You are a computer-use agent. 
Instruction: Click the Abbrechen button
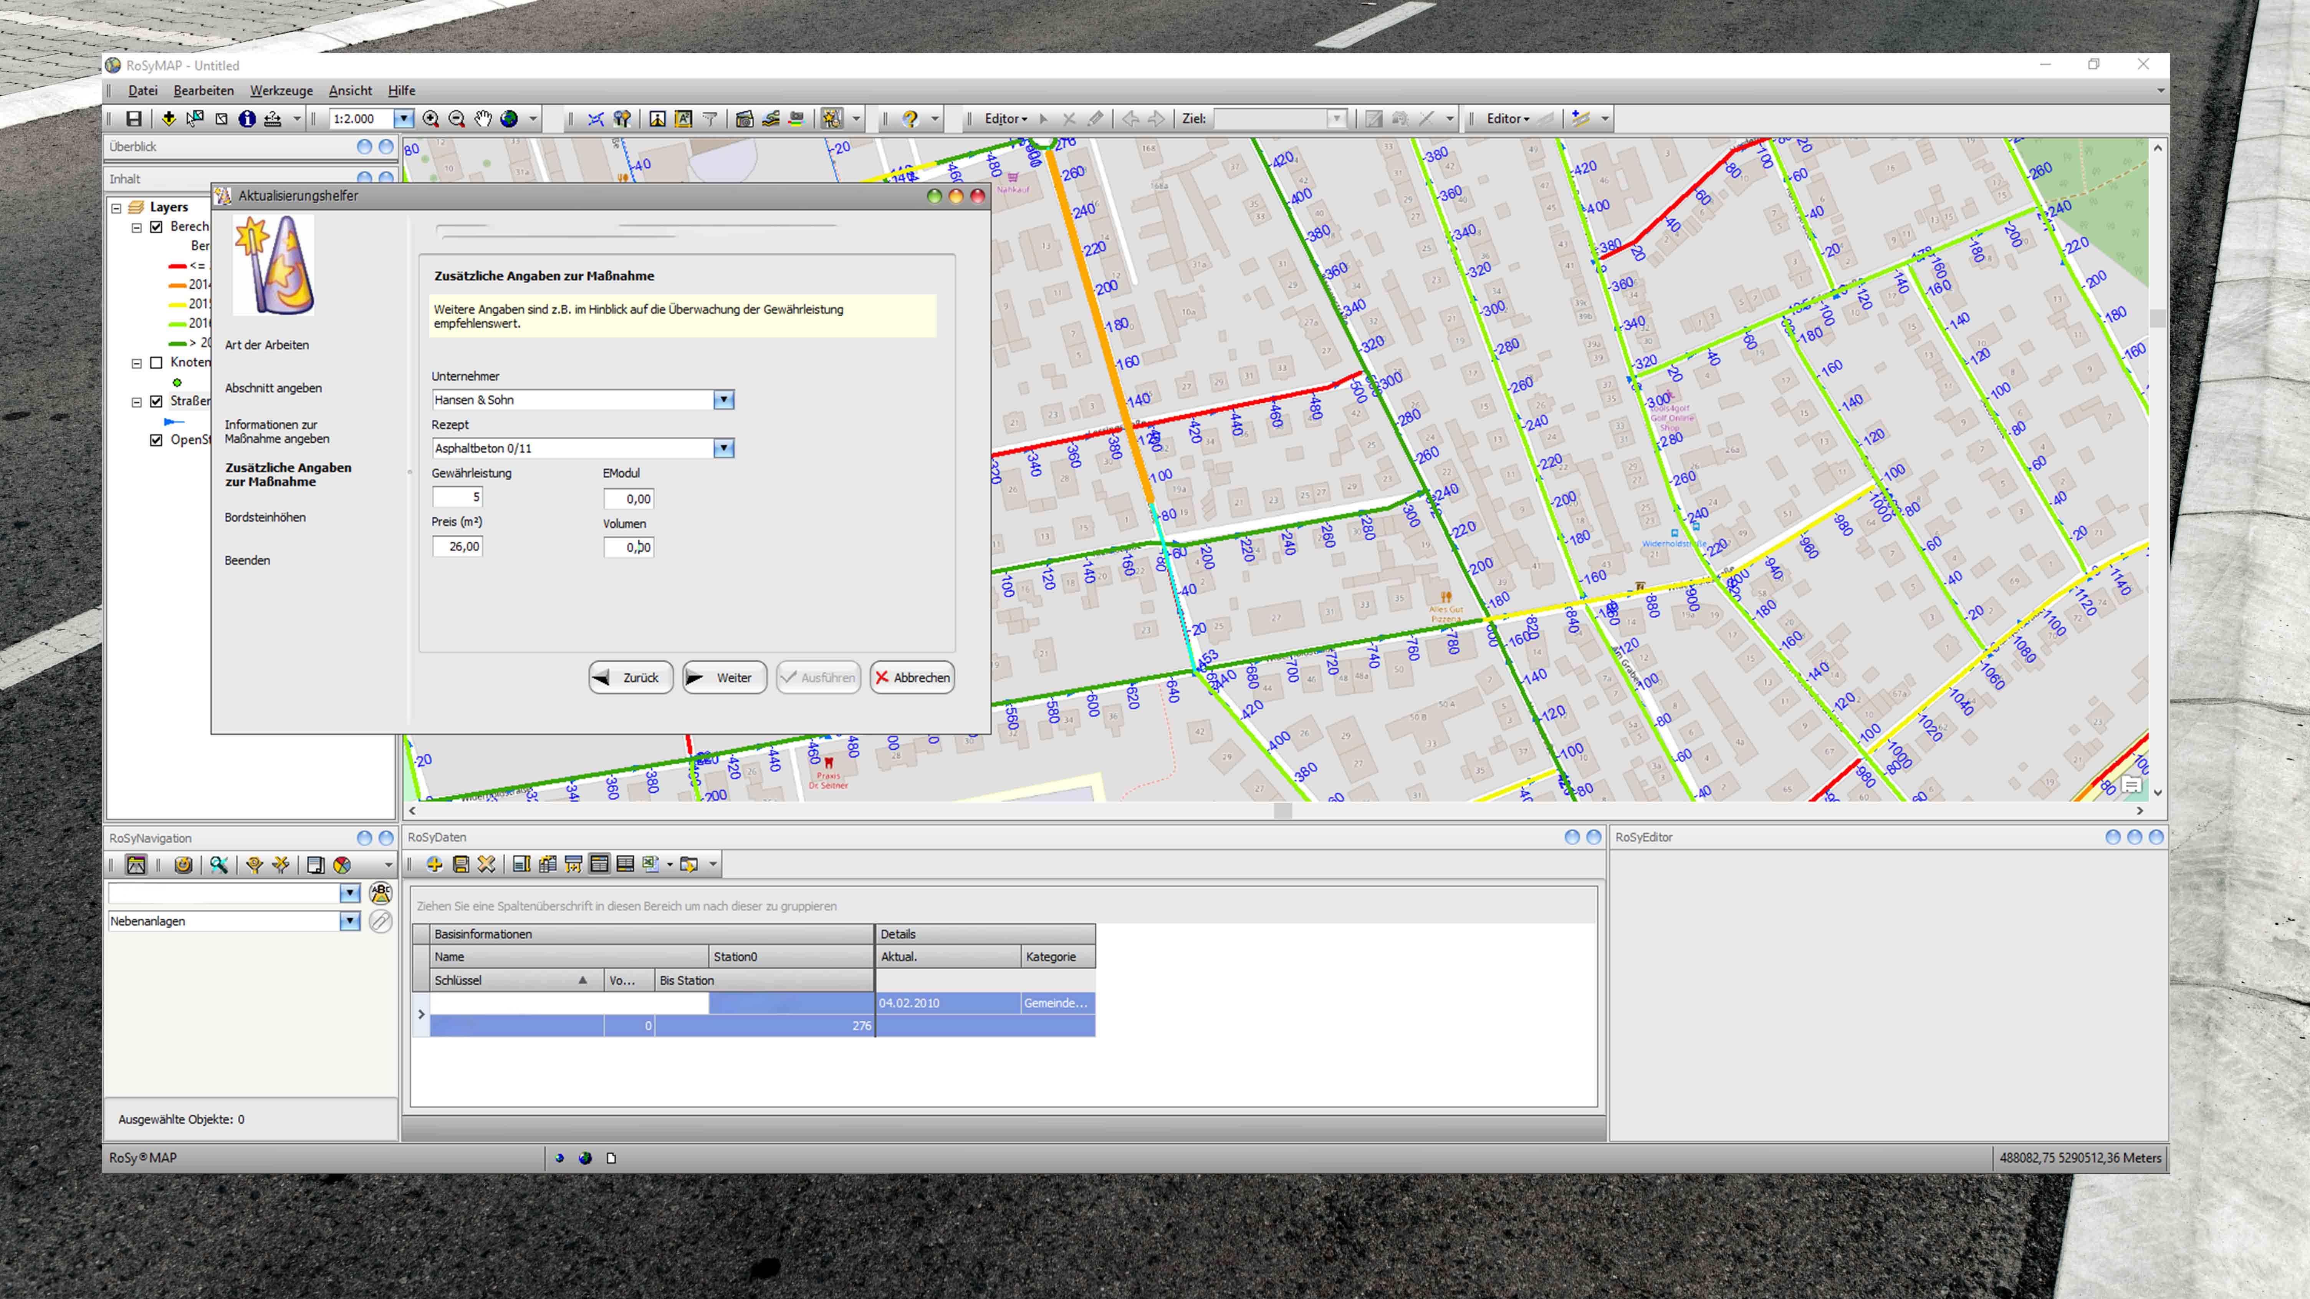point(912,678)
